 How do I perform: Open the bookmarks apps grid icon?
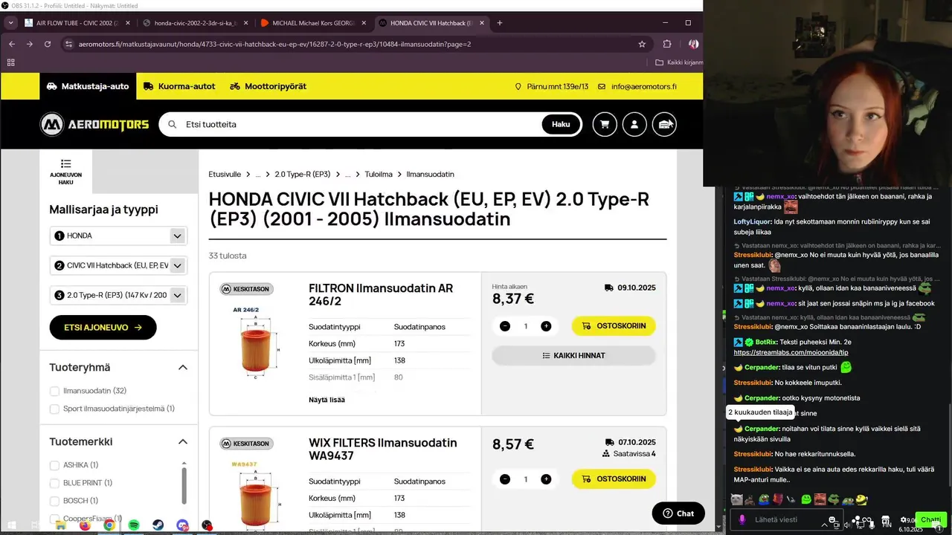click(10, 62)
